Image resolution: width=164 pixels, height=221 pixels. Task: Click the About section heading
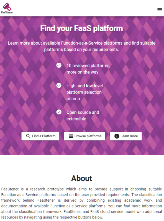tap(81, 178)
